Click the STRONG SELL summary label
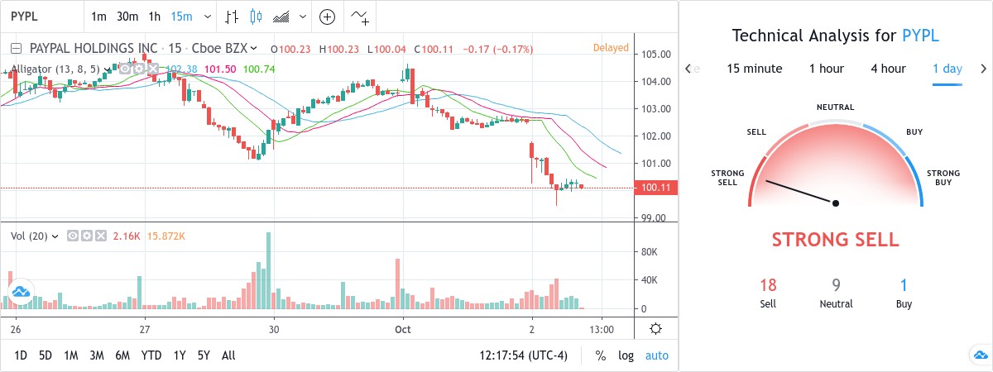 click(x=836, y=240)
